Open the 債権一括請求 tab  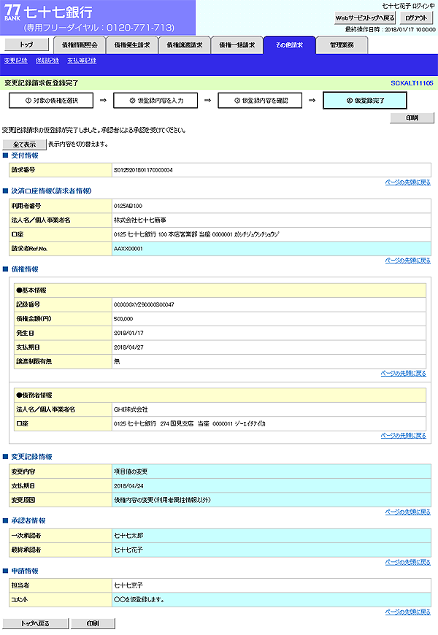point(237,45)
